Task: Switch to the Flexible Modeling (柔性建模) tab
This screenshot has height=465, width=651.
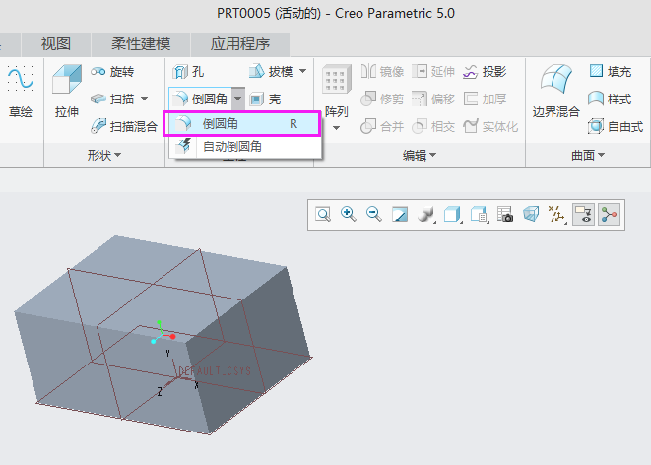Action: [141, 44]
